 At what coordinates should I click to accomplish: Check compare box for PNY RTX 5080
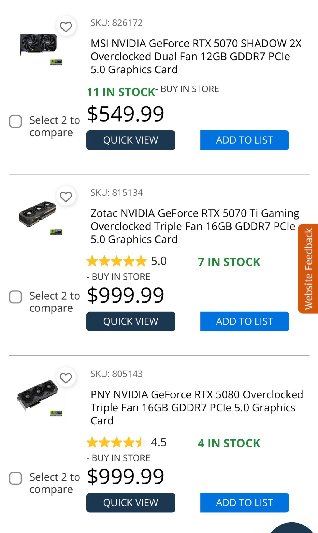[x=16, y=478]
